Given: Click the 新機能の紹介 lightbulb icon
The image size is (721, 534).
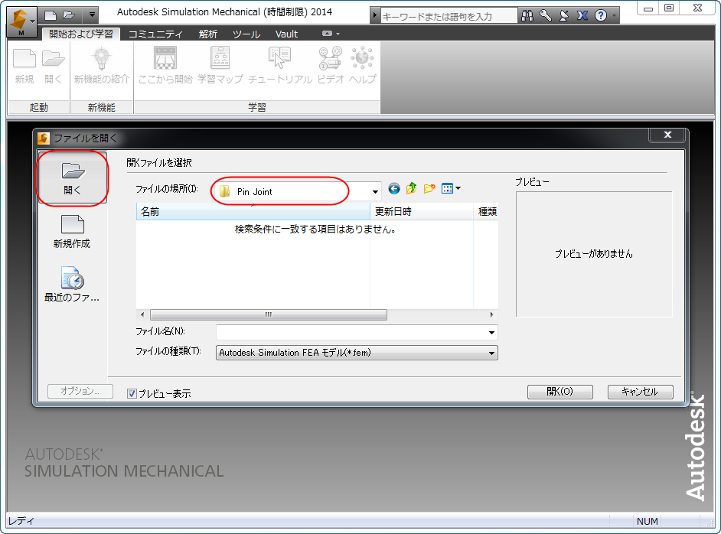Looking at the screenshot, I should tap(102, 67).
